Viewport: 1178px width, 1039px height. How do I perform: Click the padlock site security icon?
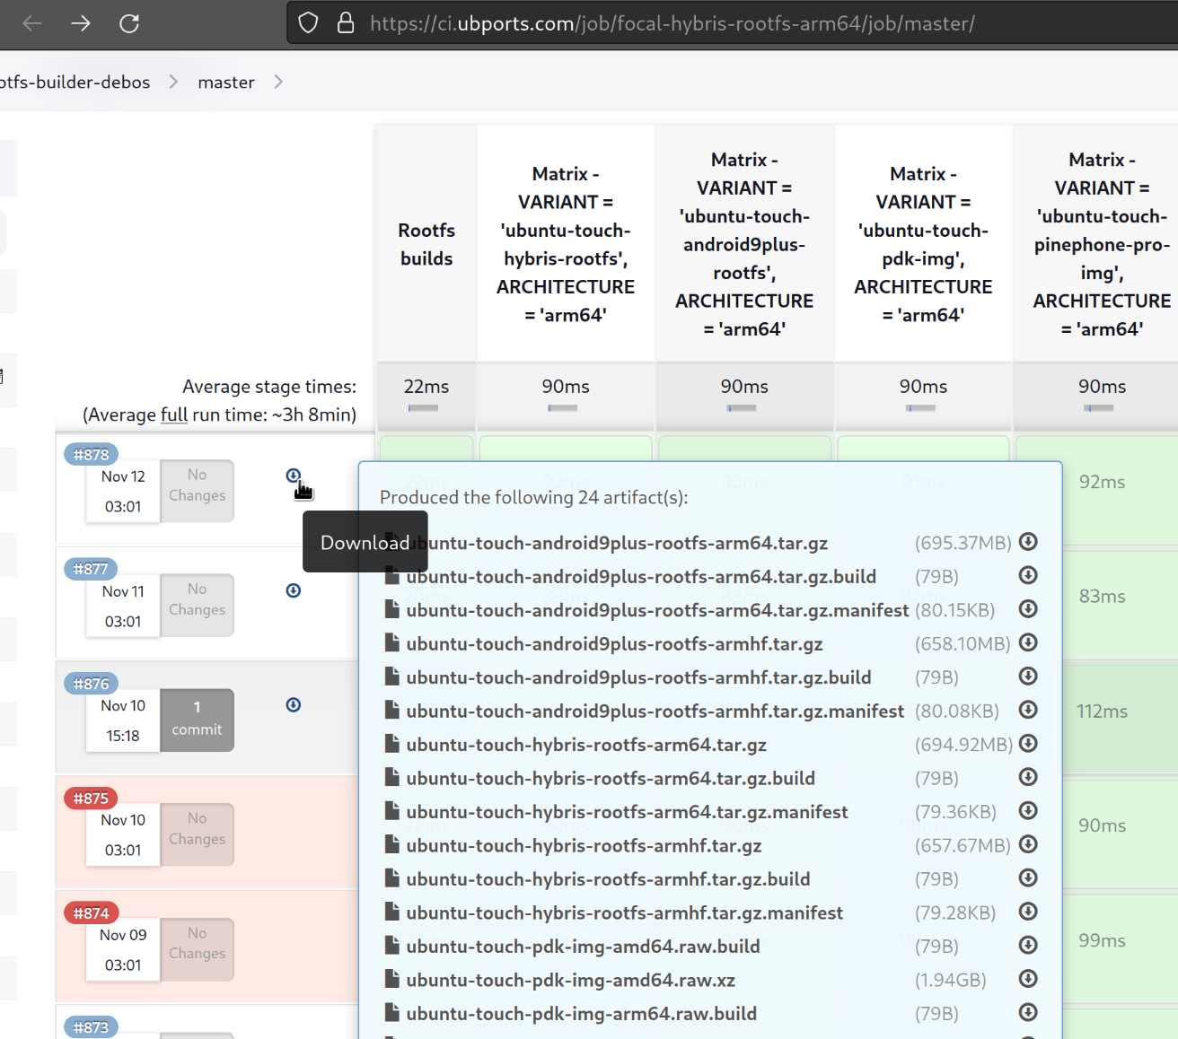coord(346,23)
